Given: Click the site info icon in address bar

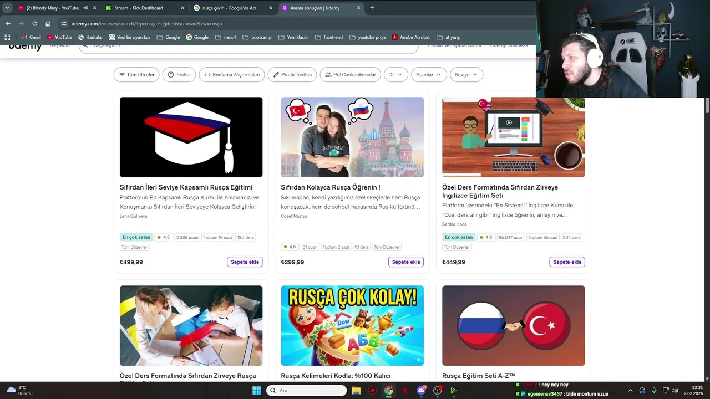Looking at the screenshot, I should pyautogui.click(x=64, y=24).
